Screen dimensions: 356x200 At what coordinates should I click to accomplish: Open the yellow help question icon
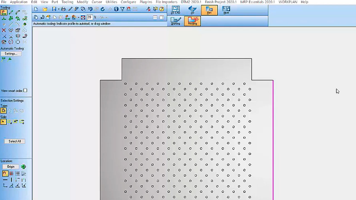(x=162, y=9)
